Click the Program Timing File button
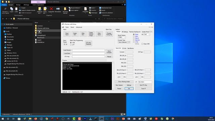This screenshot has height=121, width=215. 109,34
